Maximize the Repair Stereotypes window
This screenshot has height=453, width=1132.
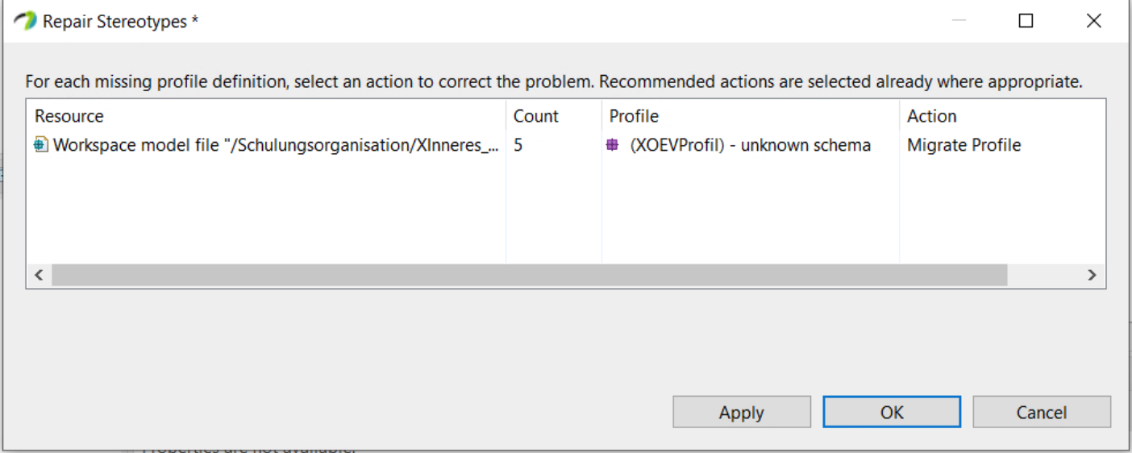[1026, 22]
